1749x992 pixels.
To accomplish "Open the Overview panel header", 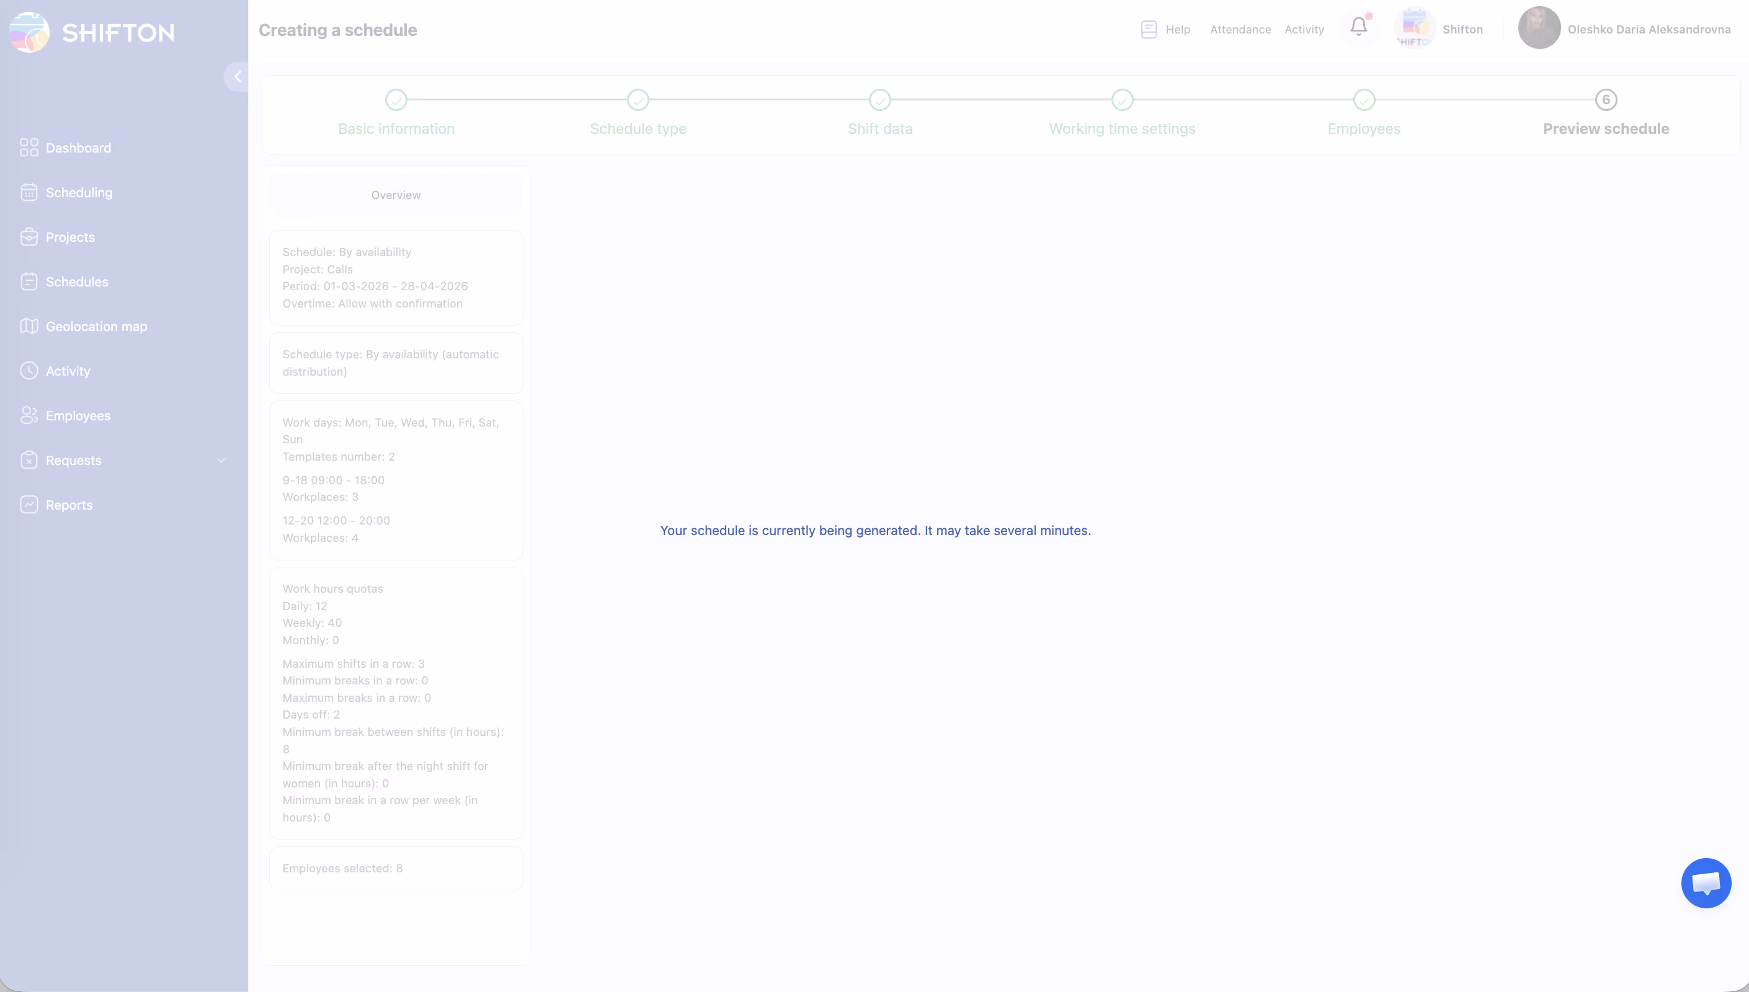I will pos(395,195).
